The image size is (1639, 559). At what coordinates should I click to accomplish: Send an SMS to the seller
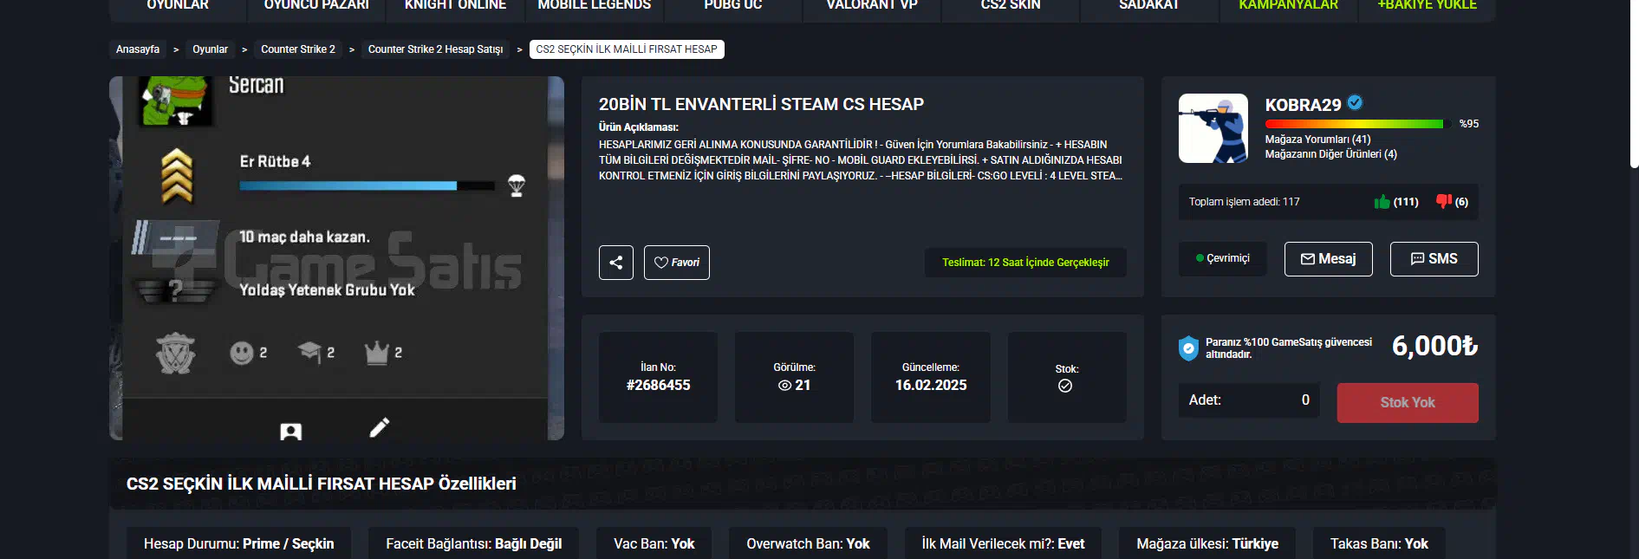(x=1434, y=259)
